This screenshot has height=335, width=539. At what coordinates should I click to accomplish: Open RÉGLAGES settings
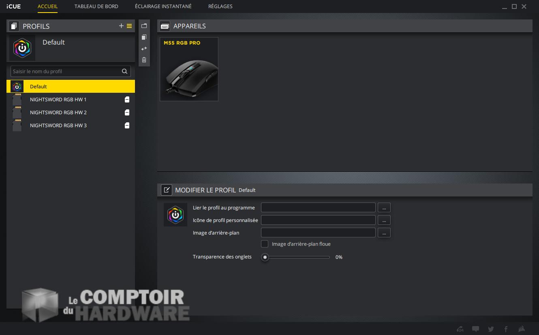click(220, 6)
